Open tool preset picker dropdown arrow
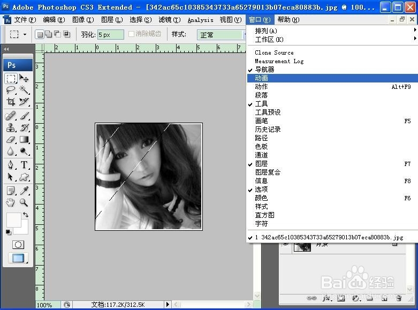 25,34
